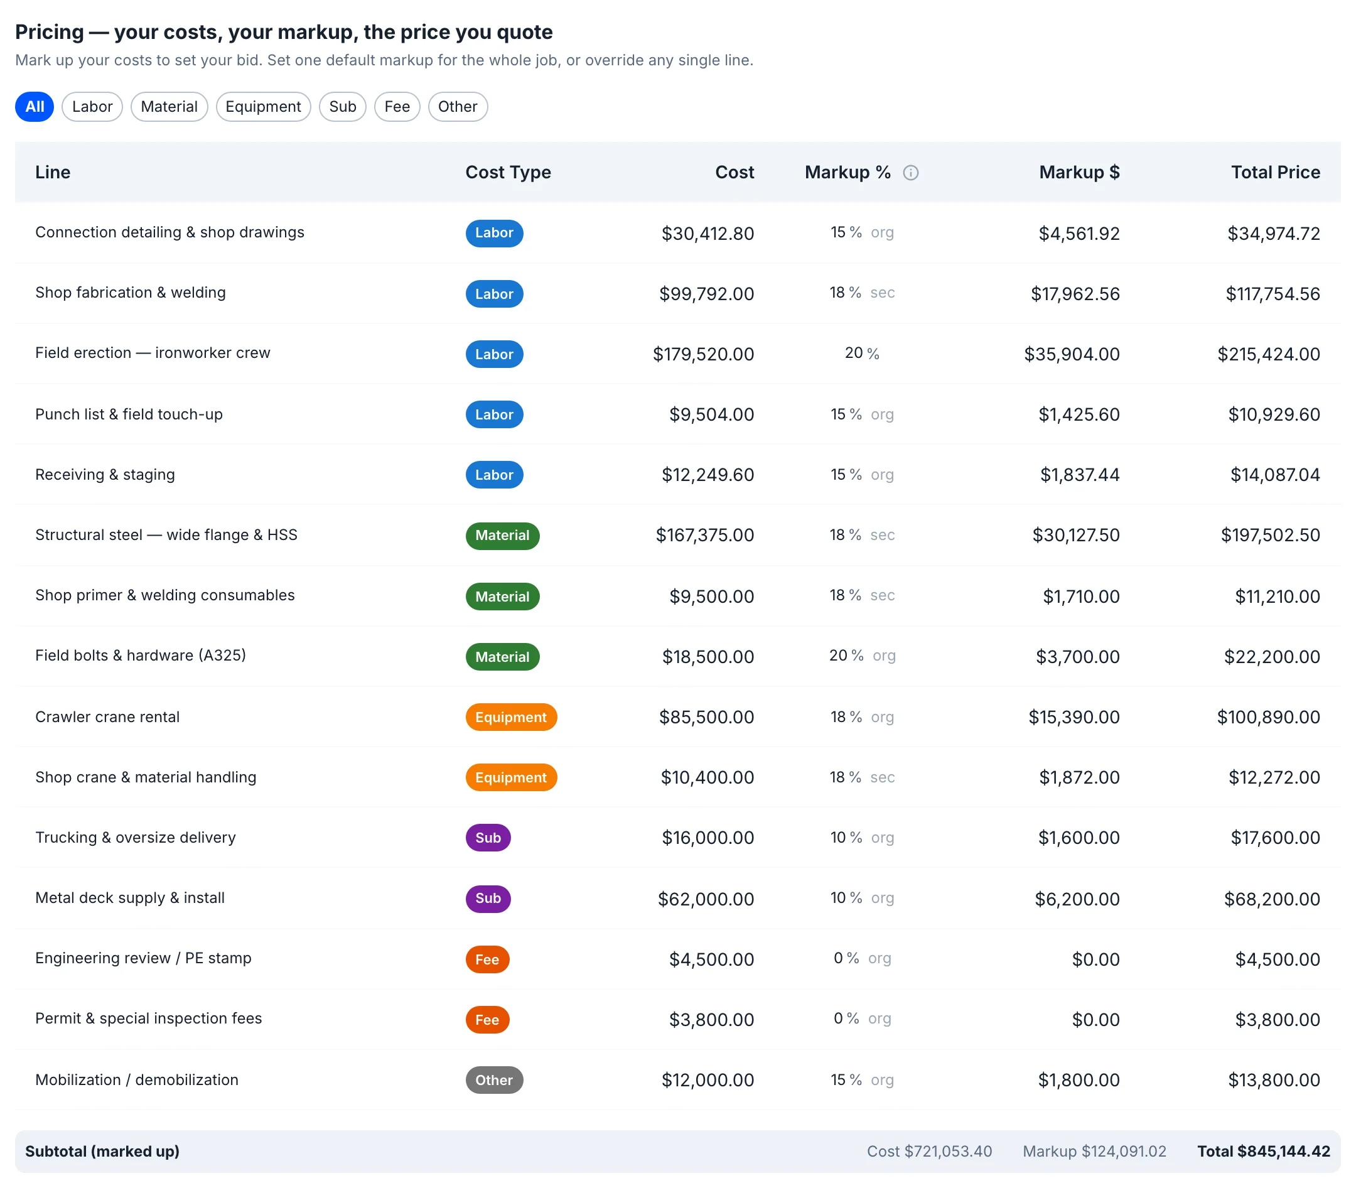This screenshot has height=1183, width=1356.
Task: Click the Material badge on Shop primer row
Action: click(502, 597)
